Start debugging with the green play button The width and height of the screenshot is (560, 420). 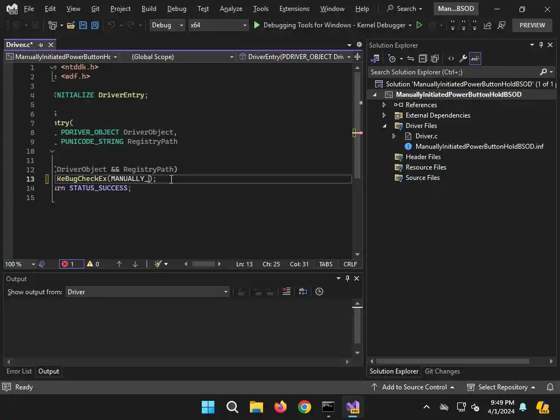pyautogui.click(x=256, y=25)
